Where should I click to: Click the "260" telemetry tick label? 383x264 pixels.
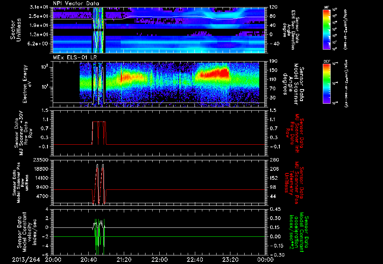pyautogui.click(x=273, y=160)
